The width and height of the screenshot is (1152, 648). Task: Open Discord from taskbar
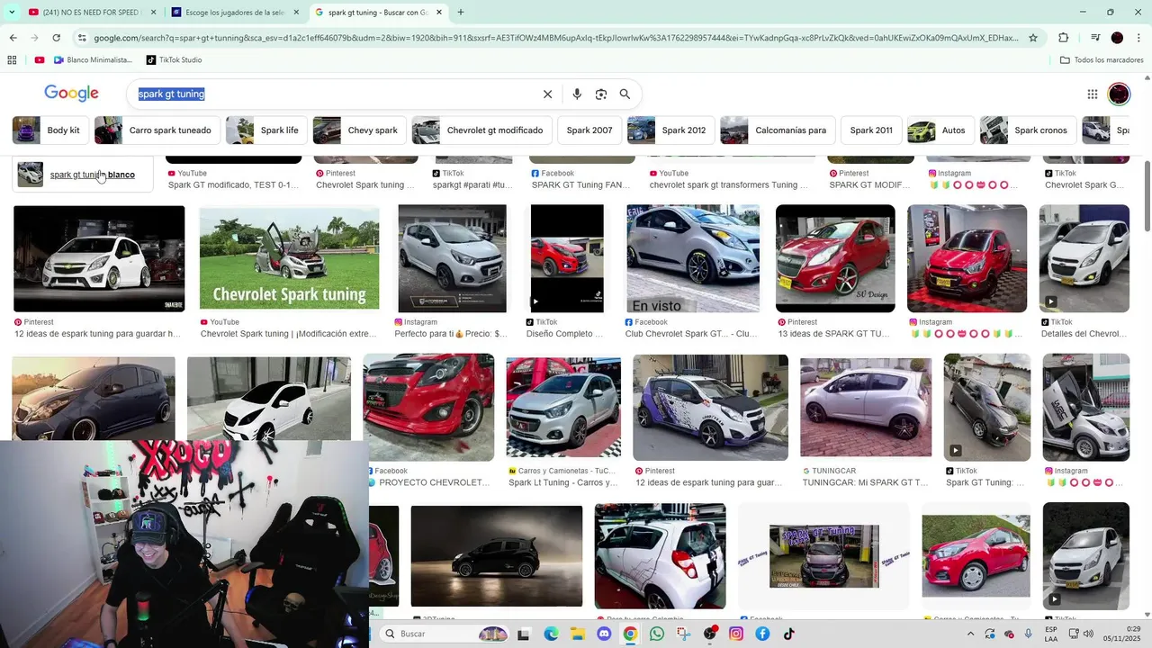[x=604, y=634]
